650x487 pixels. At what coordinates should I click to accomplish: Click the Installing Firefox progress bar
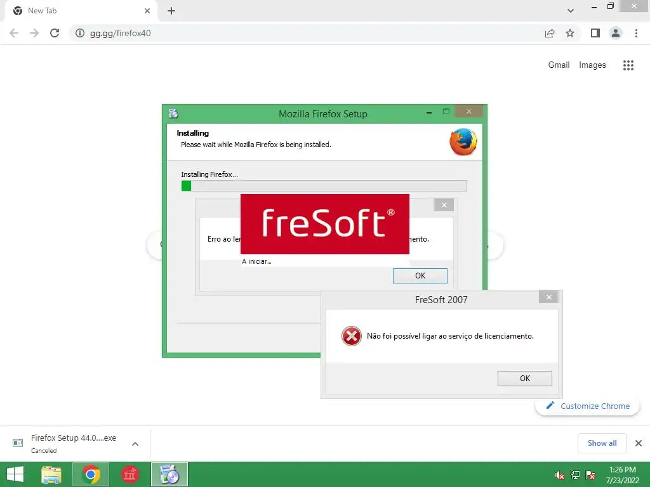tap(324, 186)
